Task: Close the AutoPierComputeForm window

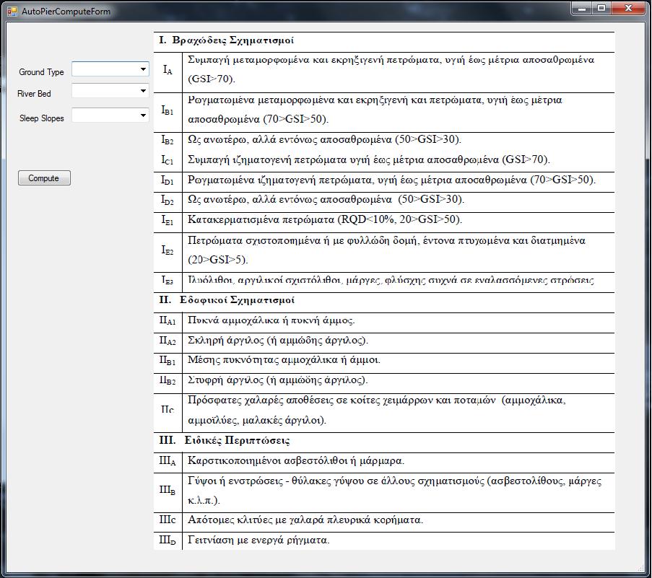Action: coord(628,9)
